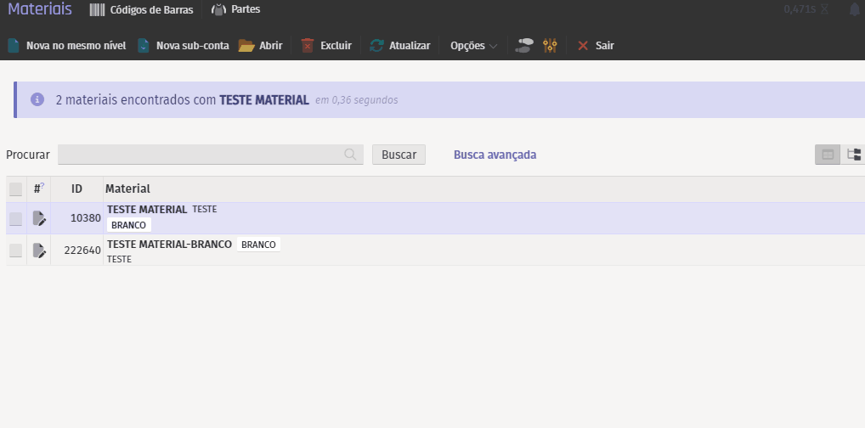Click the magnifier icon in search field
The width and height of the screenshot is (865, 428).
coord(350,155)
